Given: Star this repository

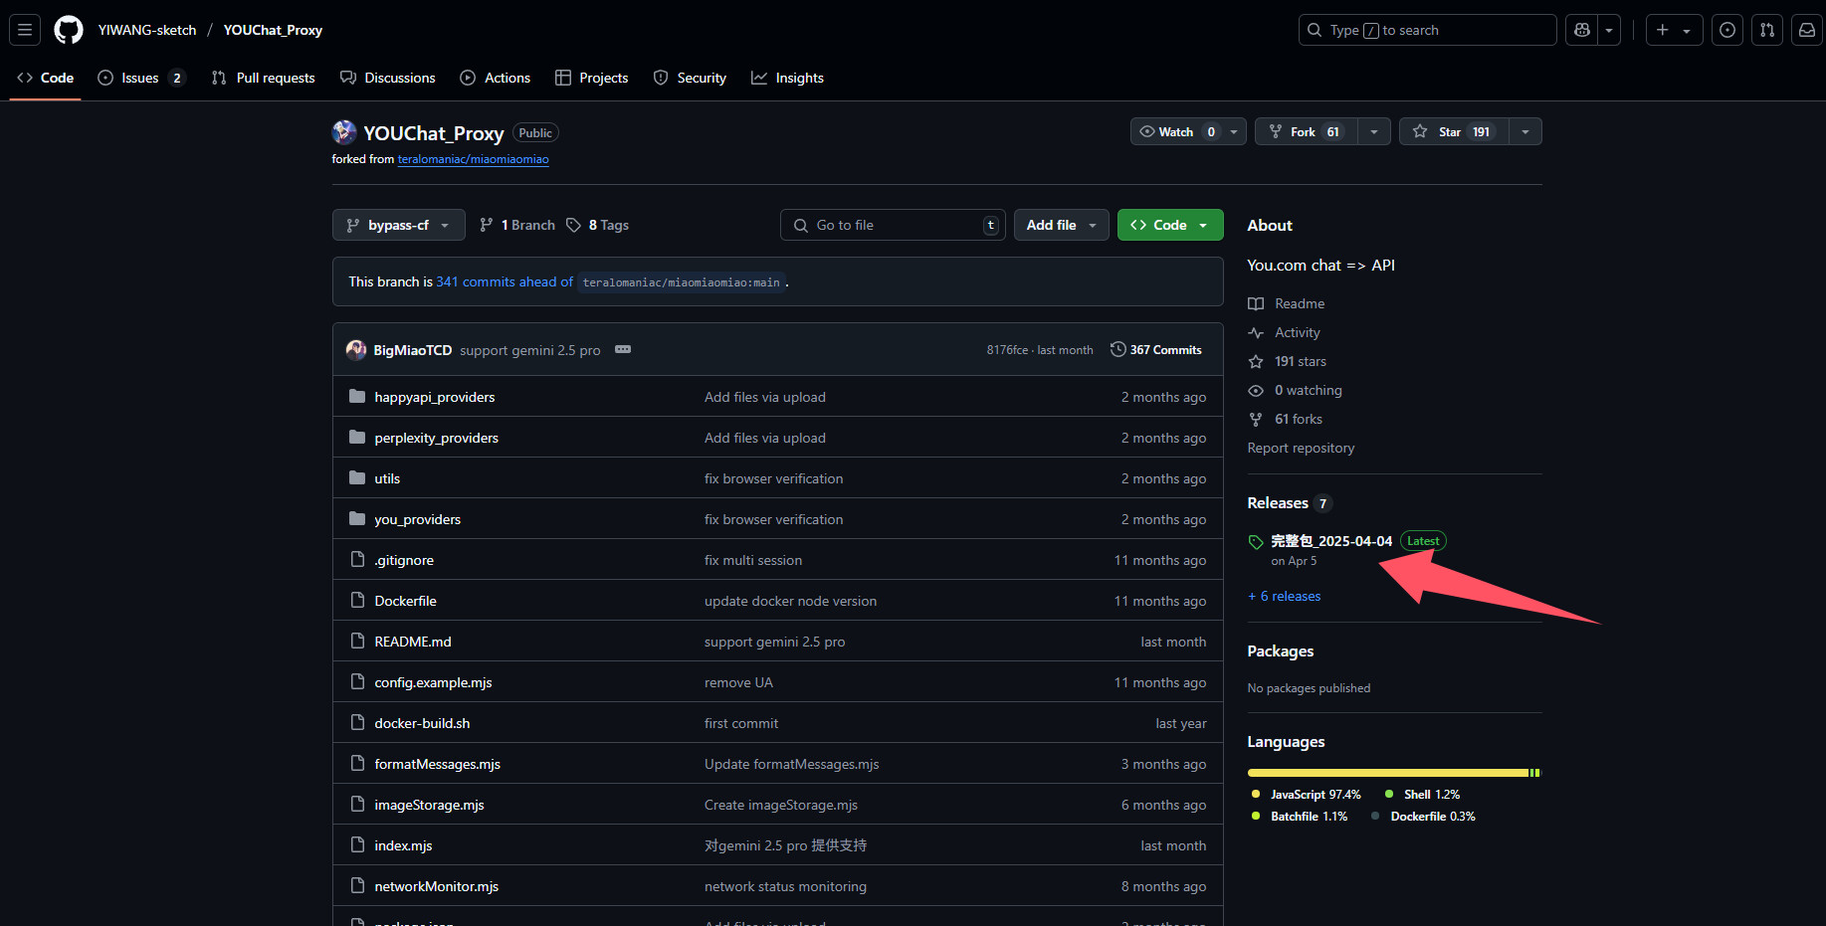Looking at the screenshot, I should click(x=1452, y=132).
